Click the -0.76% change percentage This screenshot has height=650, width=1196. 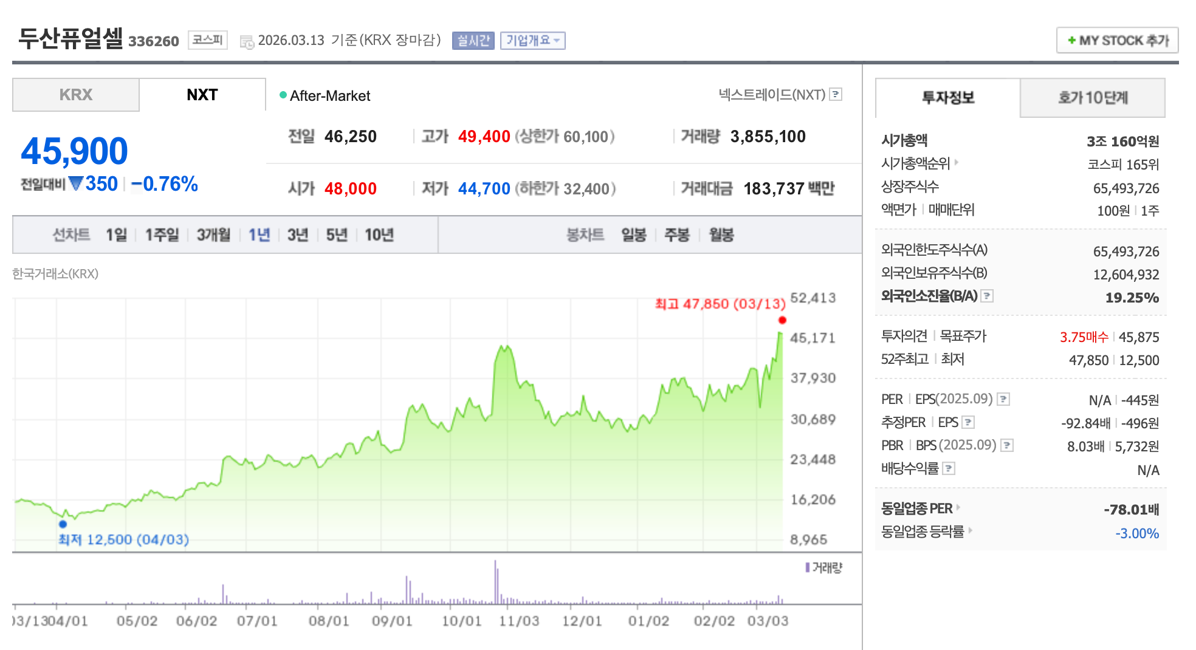pos(165,183)
